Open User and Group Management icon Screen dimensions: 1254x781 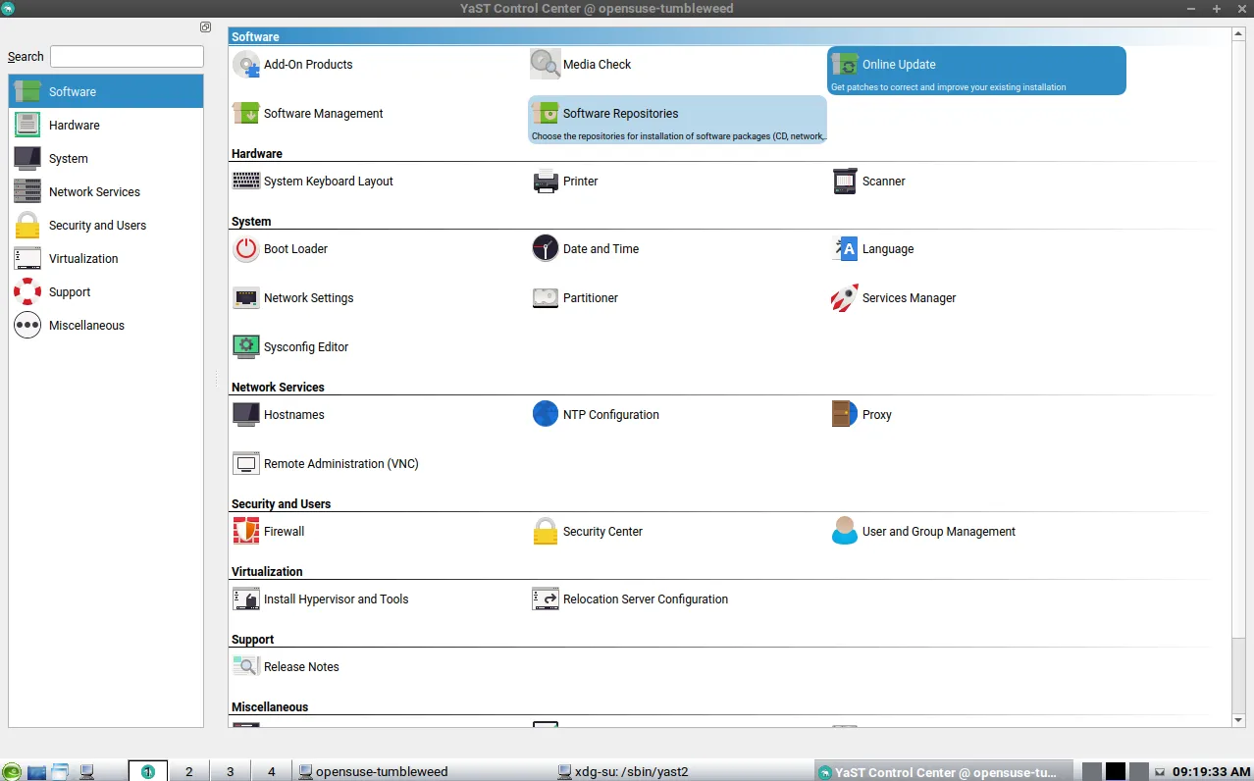[x=844, y=532]
